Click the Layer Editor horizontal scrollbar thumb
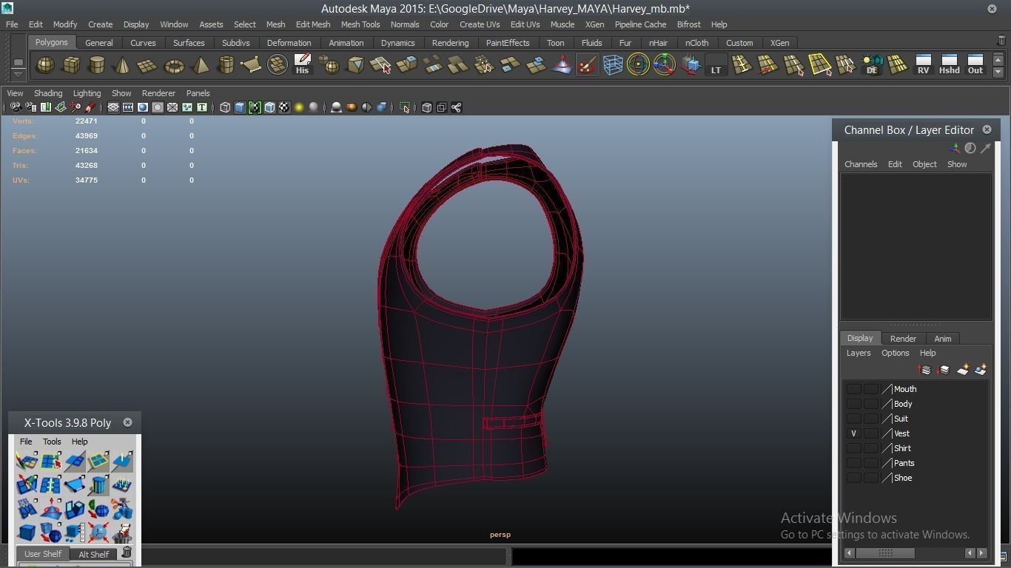The image size is (1011, 568). 885,552
